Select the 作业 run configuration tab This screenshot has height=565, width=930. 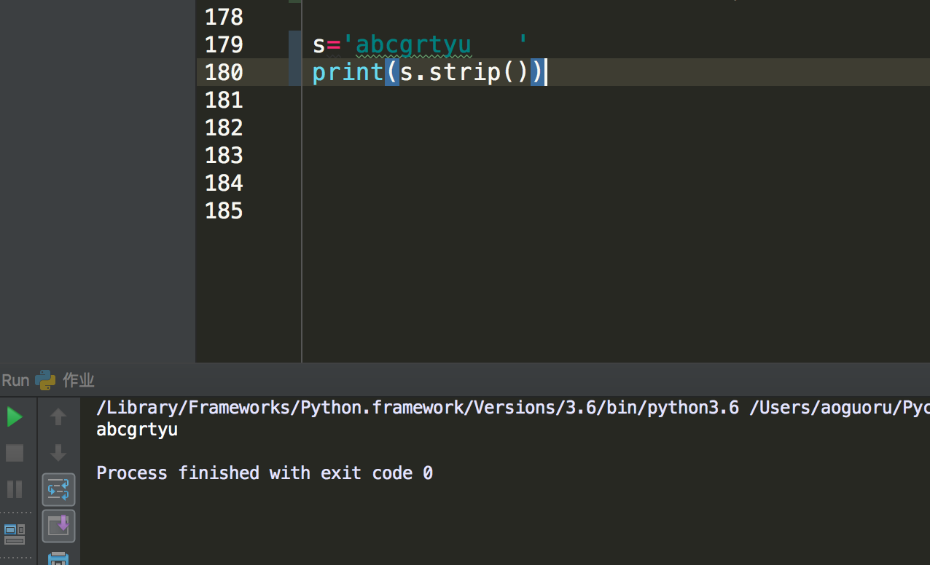[x=79, y=380]
